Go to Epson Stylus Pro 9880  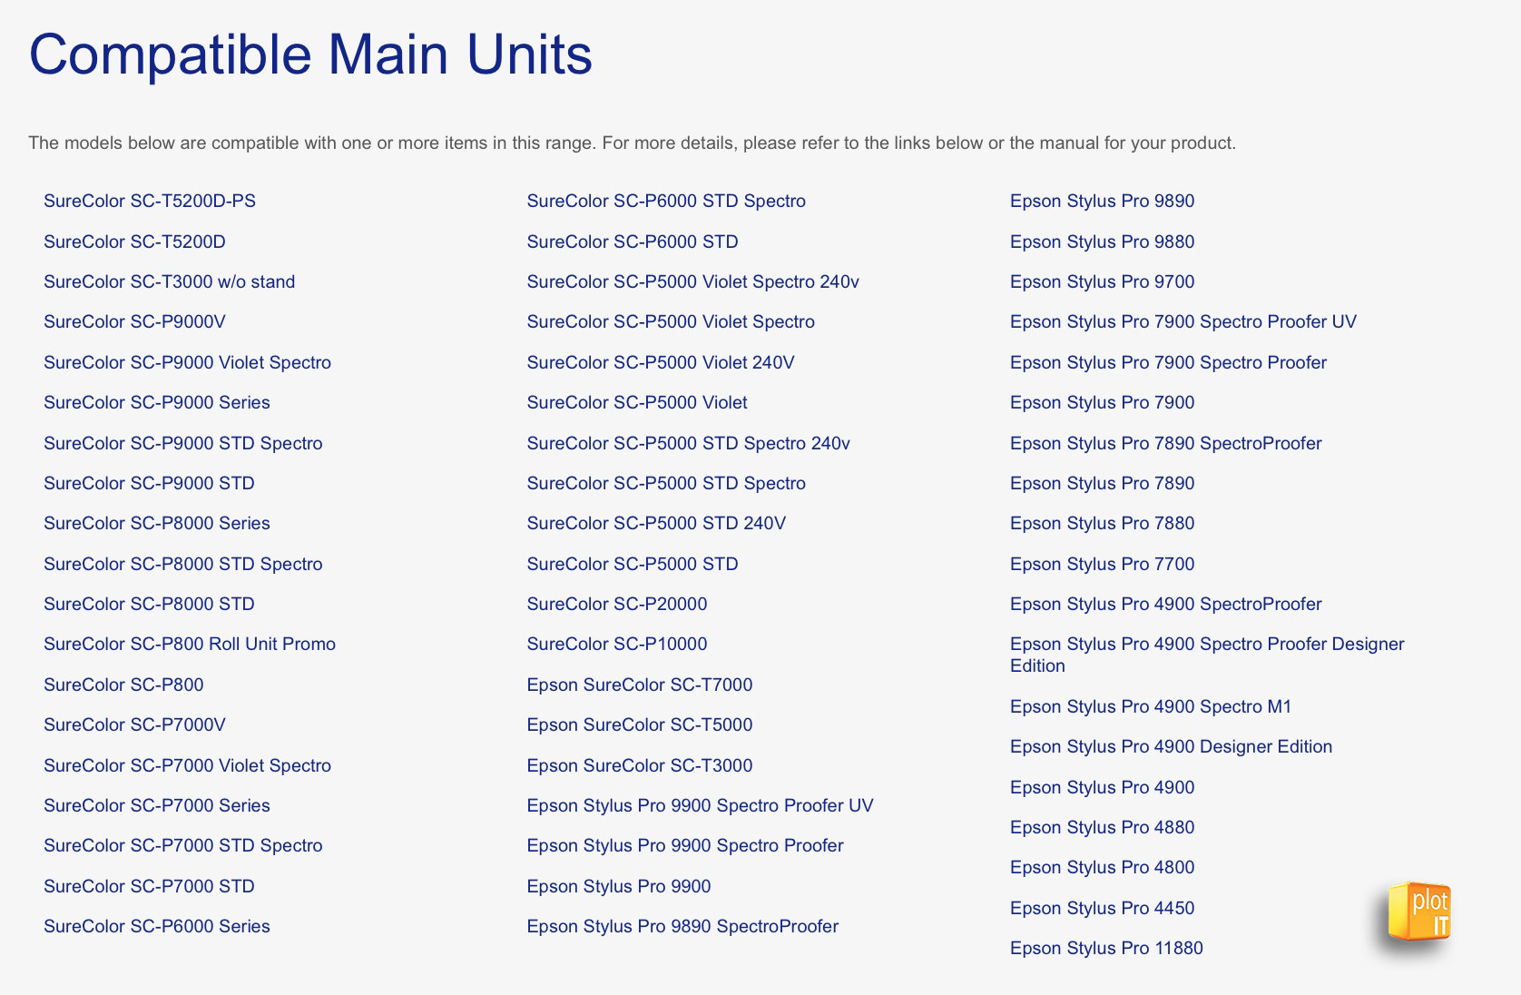coord(1103,241)
